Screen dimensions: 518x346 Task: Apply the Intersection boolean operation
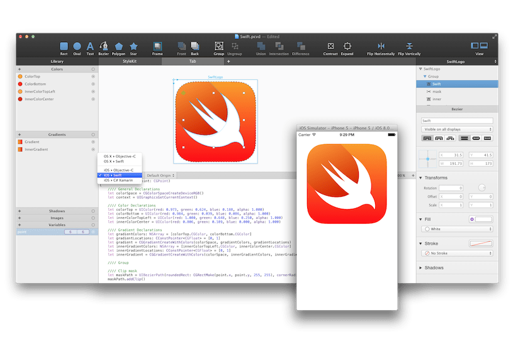pyautogui.click(x=279, y=48)
